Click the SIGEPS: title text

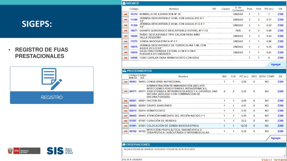(37, 24)
